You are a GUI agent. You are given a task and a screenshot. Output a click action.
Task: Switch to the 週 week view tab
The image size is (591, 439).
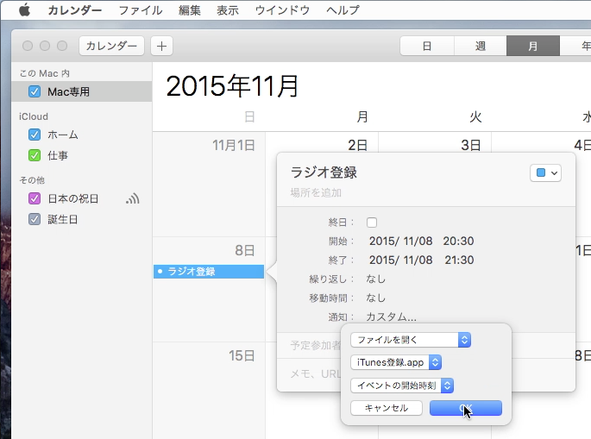(x=480, y=47)
